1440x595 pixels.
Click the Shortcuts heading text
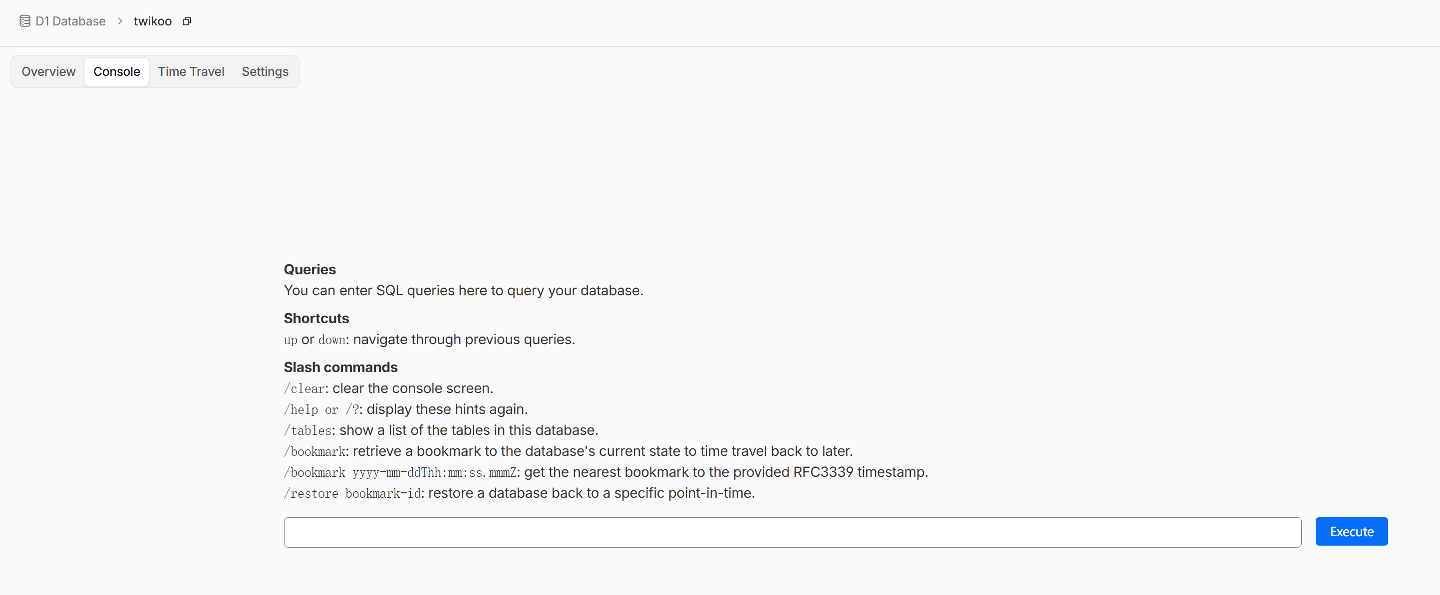click(x=316, y=319)
